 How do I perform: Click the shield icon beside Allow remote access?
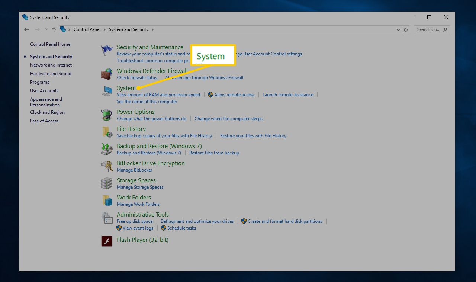point(210,95)
